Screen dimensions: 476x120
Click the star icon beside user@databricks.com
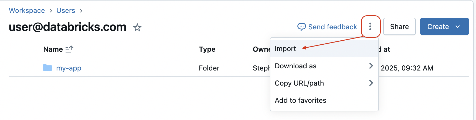pos(137,27)
